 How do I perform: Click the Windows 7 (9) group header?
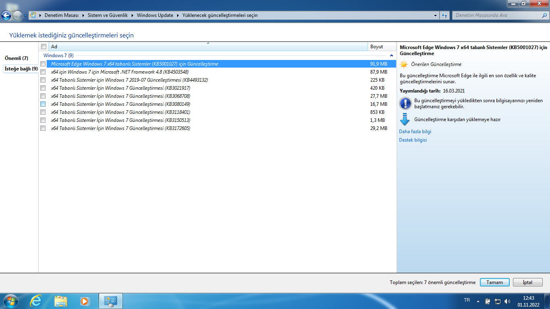pos(58,56)
